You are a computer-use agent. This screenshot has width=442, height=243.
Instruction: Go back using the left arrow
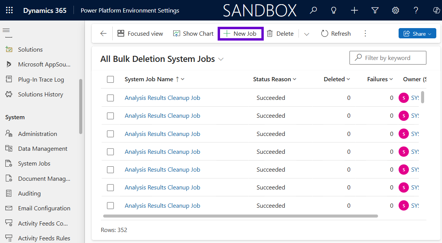point(104,33)
